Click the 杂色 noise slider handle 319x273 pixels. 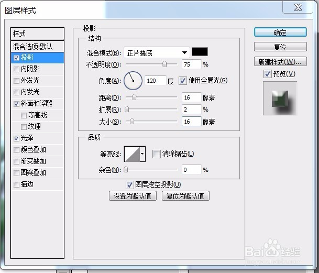pos(126,170)
